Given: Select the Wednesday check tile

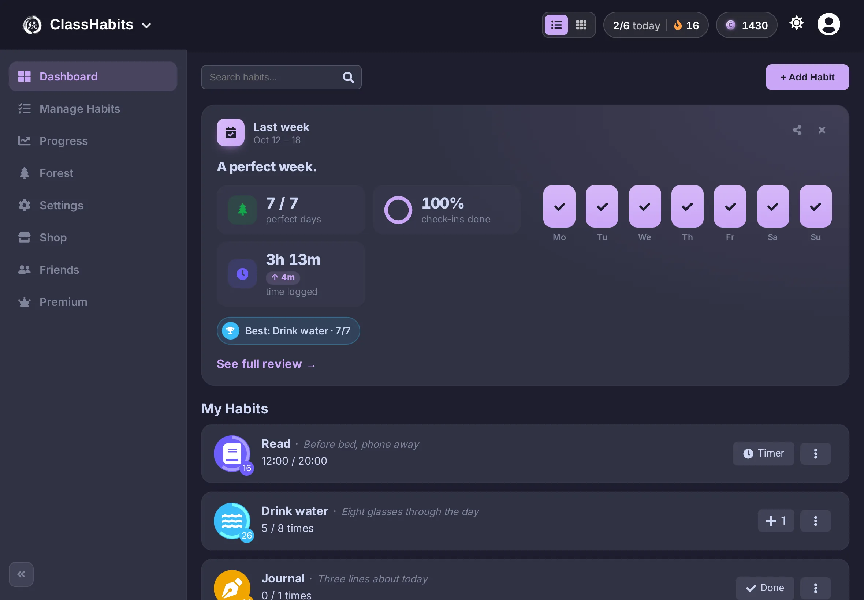Looking at the screenshot, I should (x=644, y=206).
